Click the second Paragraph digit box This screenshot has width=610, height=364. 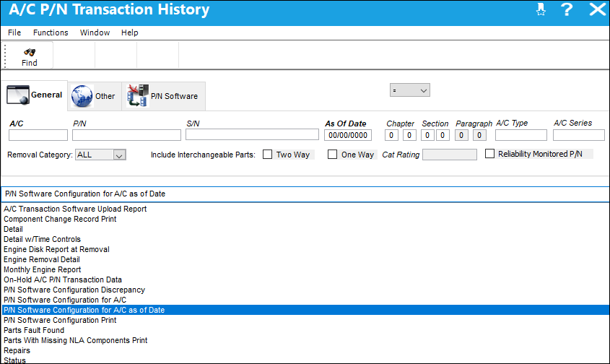click(479, 135)
